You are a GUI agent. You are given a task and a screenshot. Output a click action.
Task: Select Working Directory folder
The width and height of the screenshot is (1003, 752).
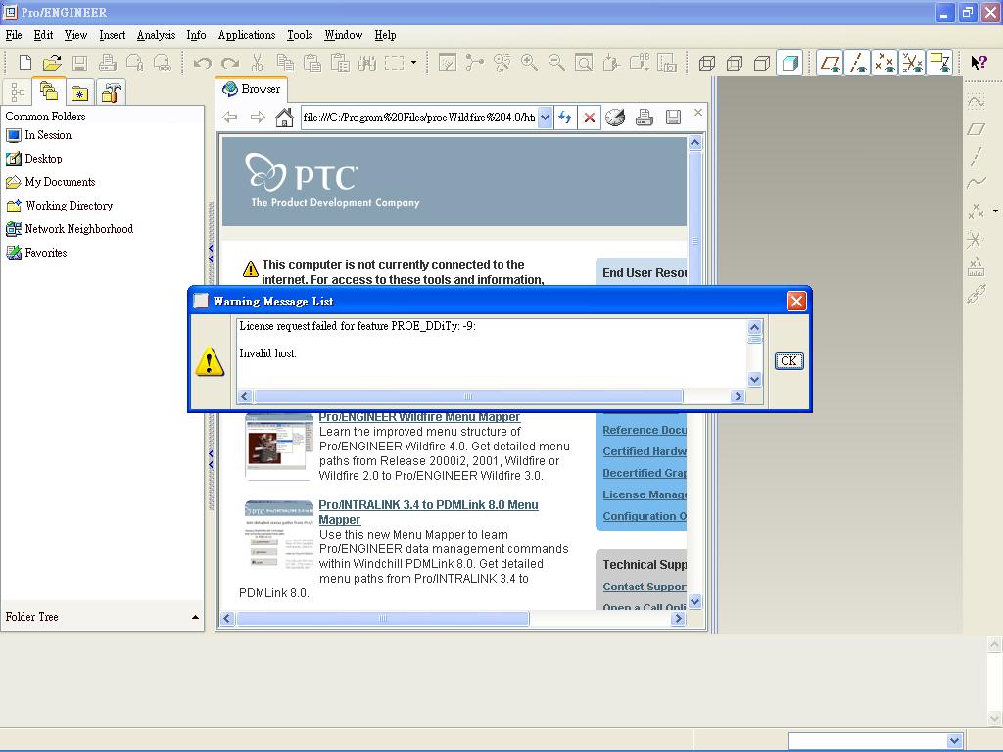pos(59,206)
